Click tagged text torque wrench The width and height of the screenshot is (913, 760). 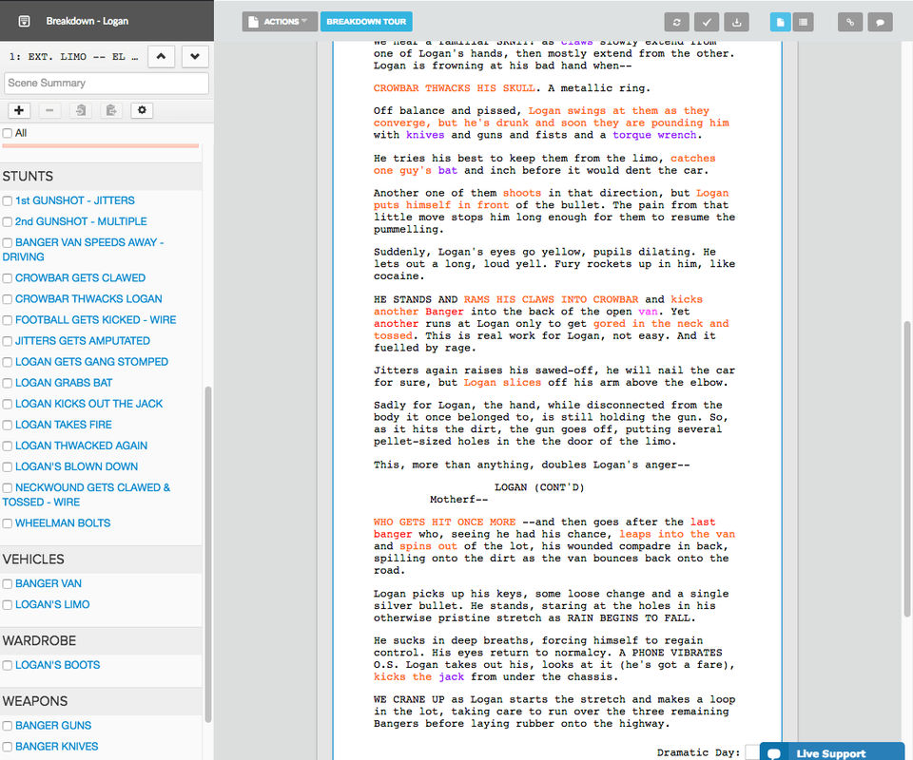pyautogui.click(x=654, y=135)
